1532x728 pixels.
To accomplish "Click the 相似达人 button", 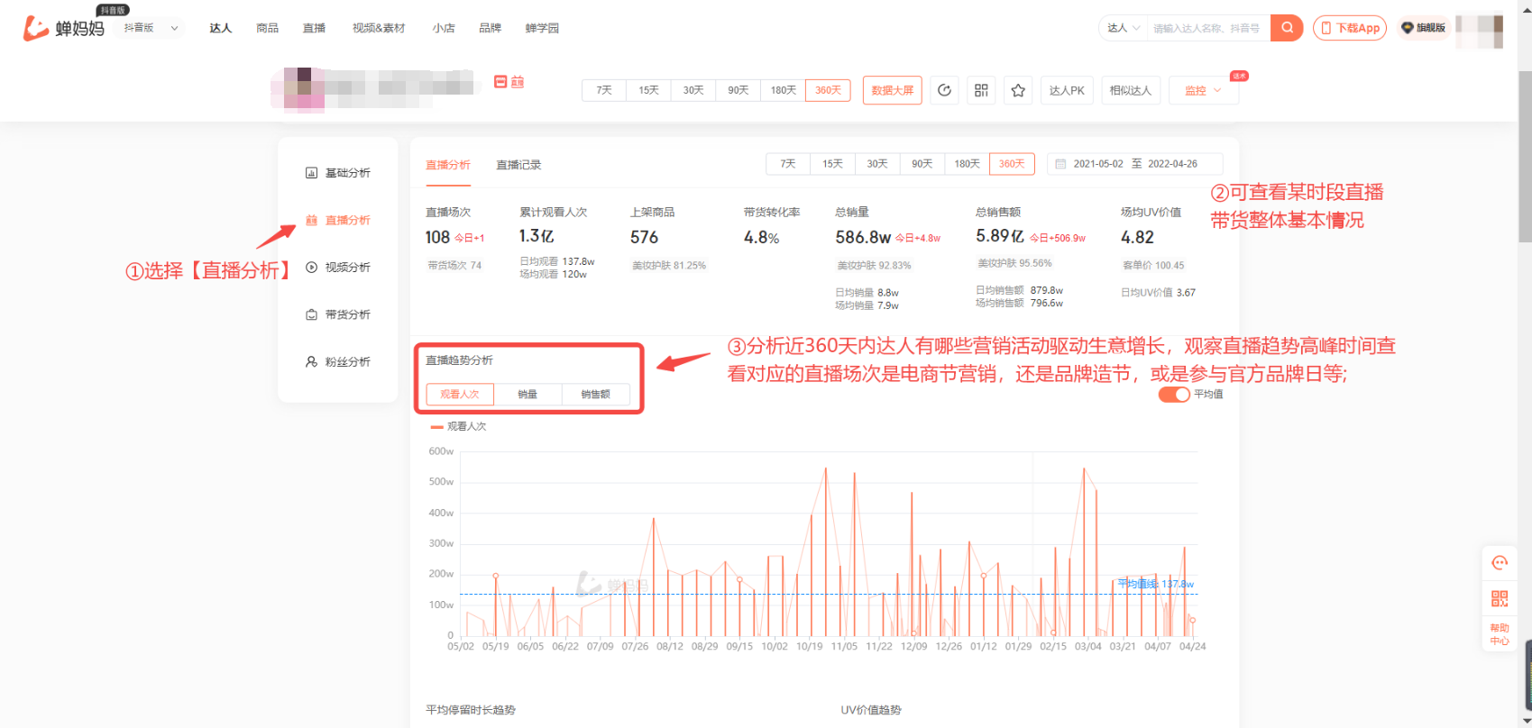I will (1131, 90).
